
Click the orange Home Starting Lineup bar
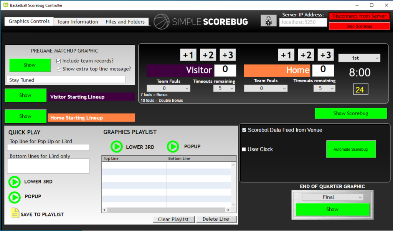91,118
